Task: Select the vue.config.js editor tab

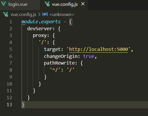Action: pyautogui.click(x=64, y=4)
